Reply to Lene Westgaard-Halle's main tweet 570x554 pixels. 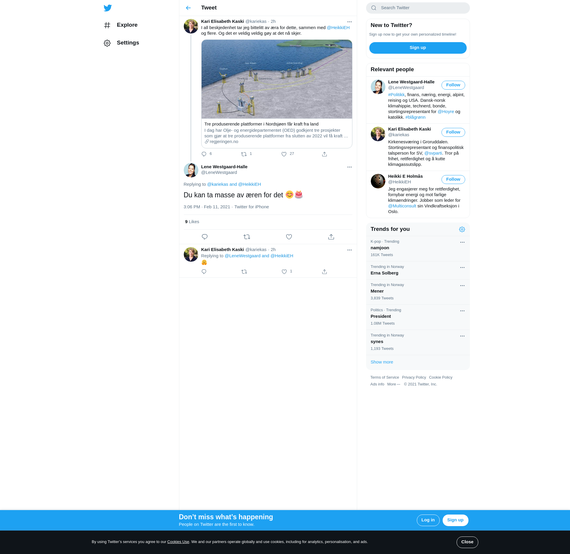click(205, 237)
